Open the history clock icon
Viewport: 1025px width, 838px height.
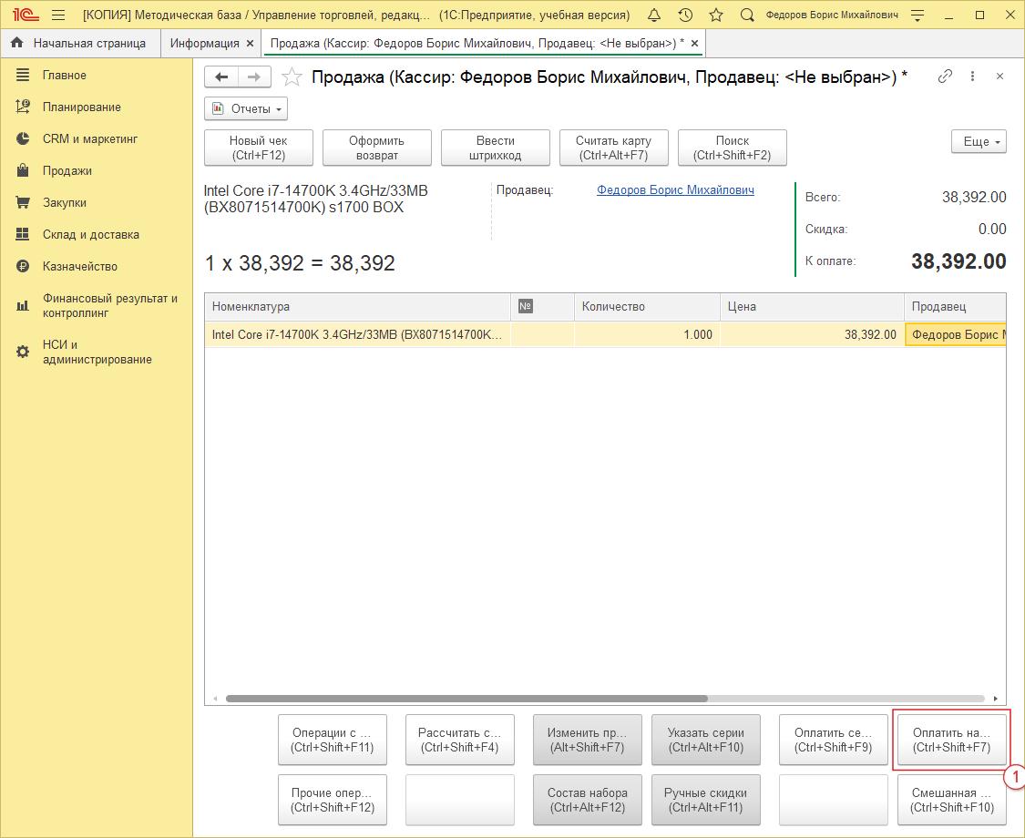685,15
